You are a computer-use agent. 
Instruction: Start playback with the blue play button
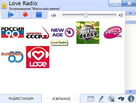(x=11, y=15)
